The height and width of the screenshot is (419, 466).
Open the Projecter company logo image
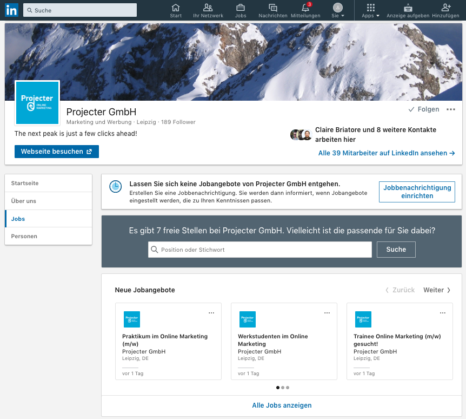(x=37, y=103)
